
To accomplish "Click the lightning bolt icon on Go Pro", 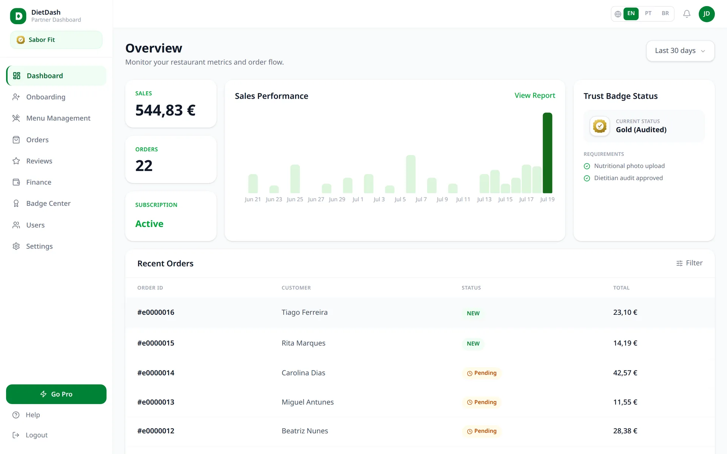I will (44, 394).
